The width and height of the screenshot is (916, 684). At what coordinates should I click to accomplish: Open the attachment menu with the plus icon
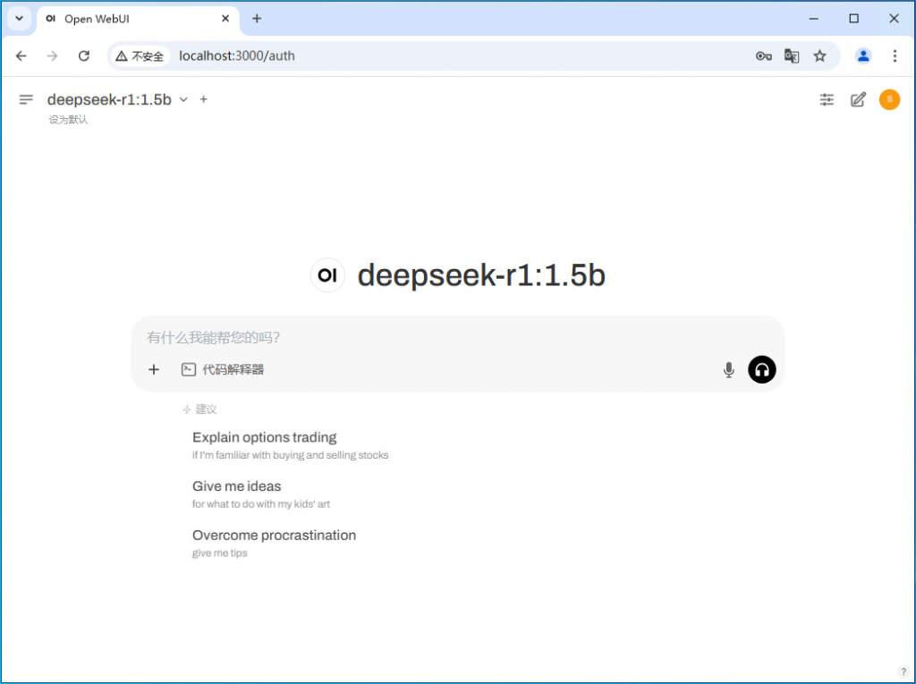click(x=153, y=369)
